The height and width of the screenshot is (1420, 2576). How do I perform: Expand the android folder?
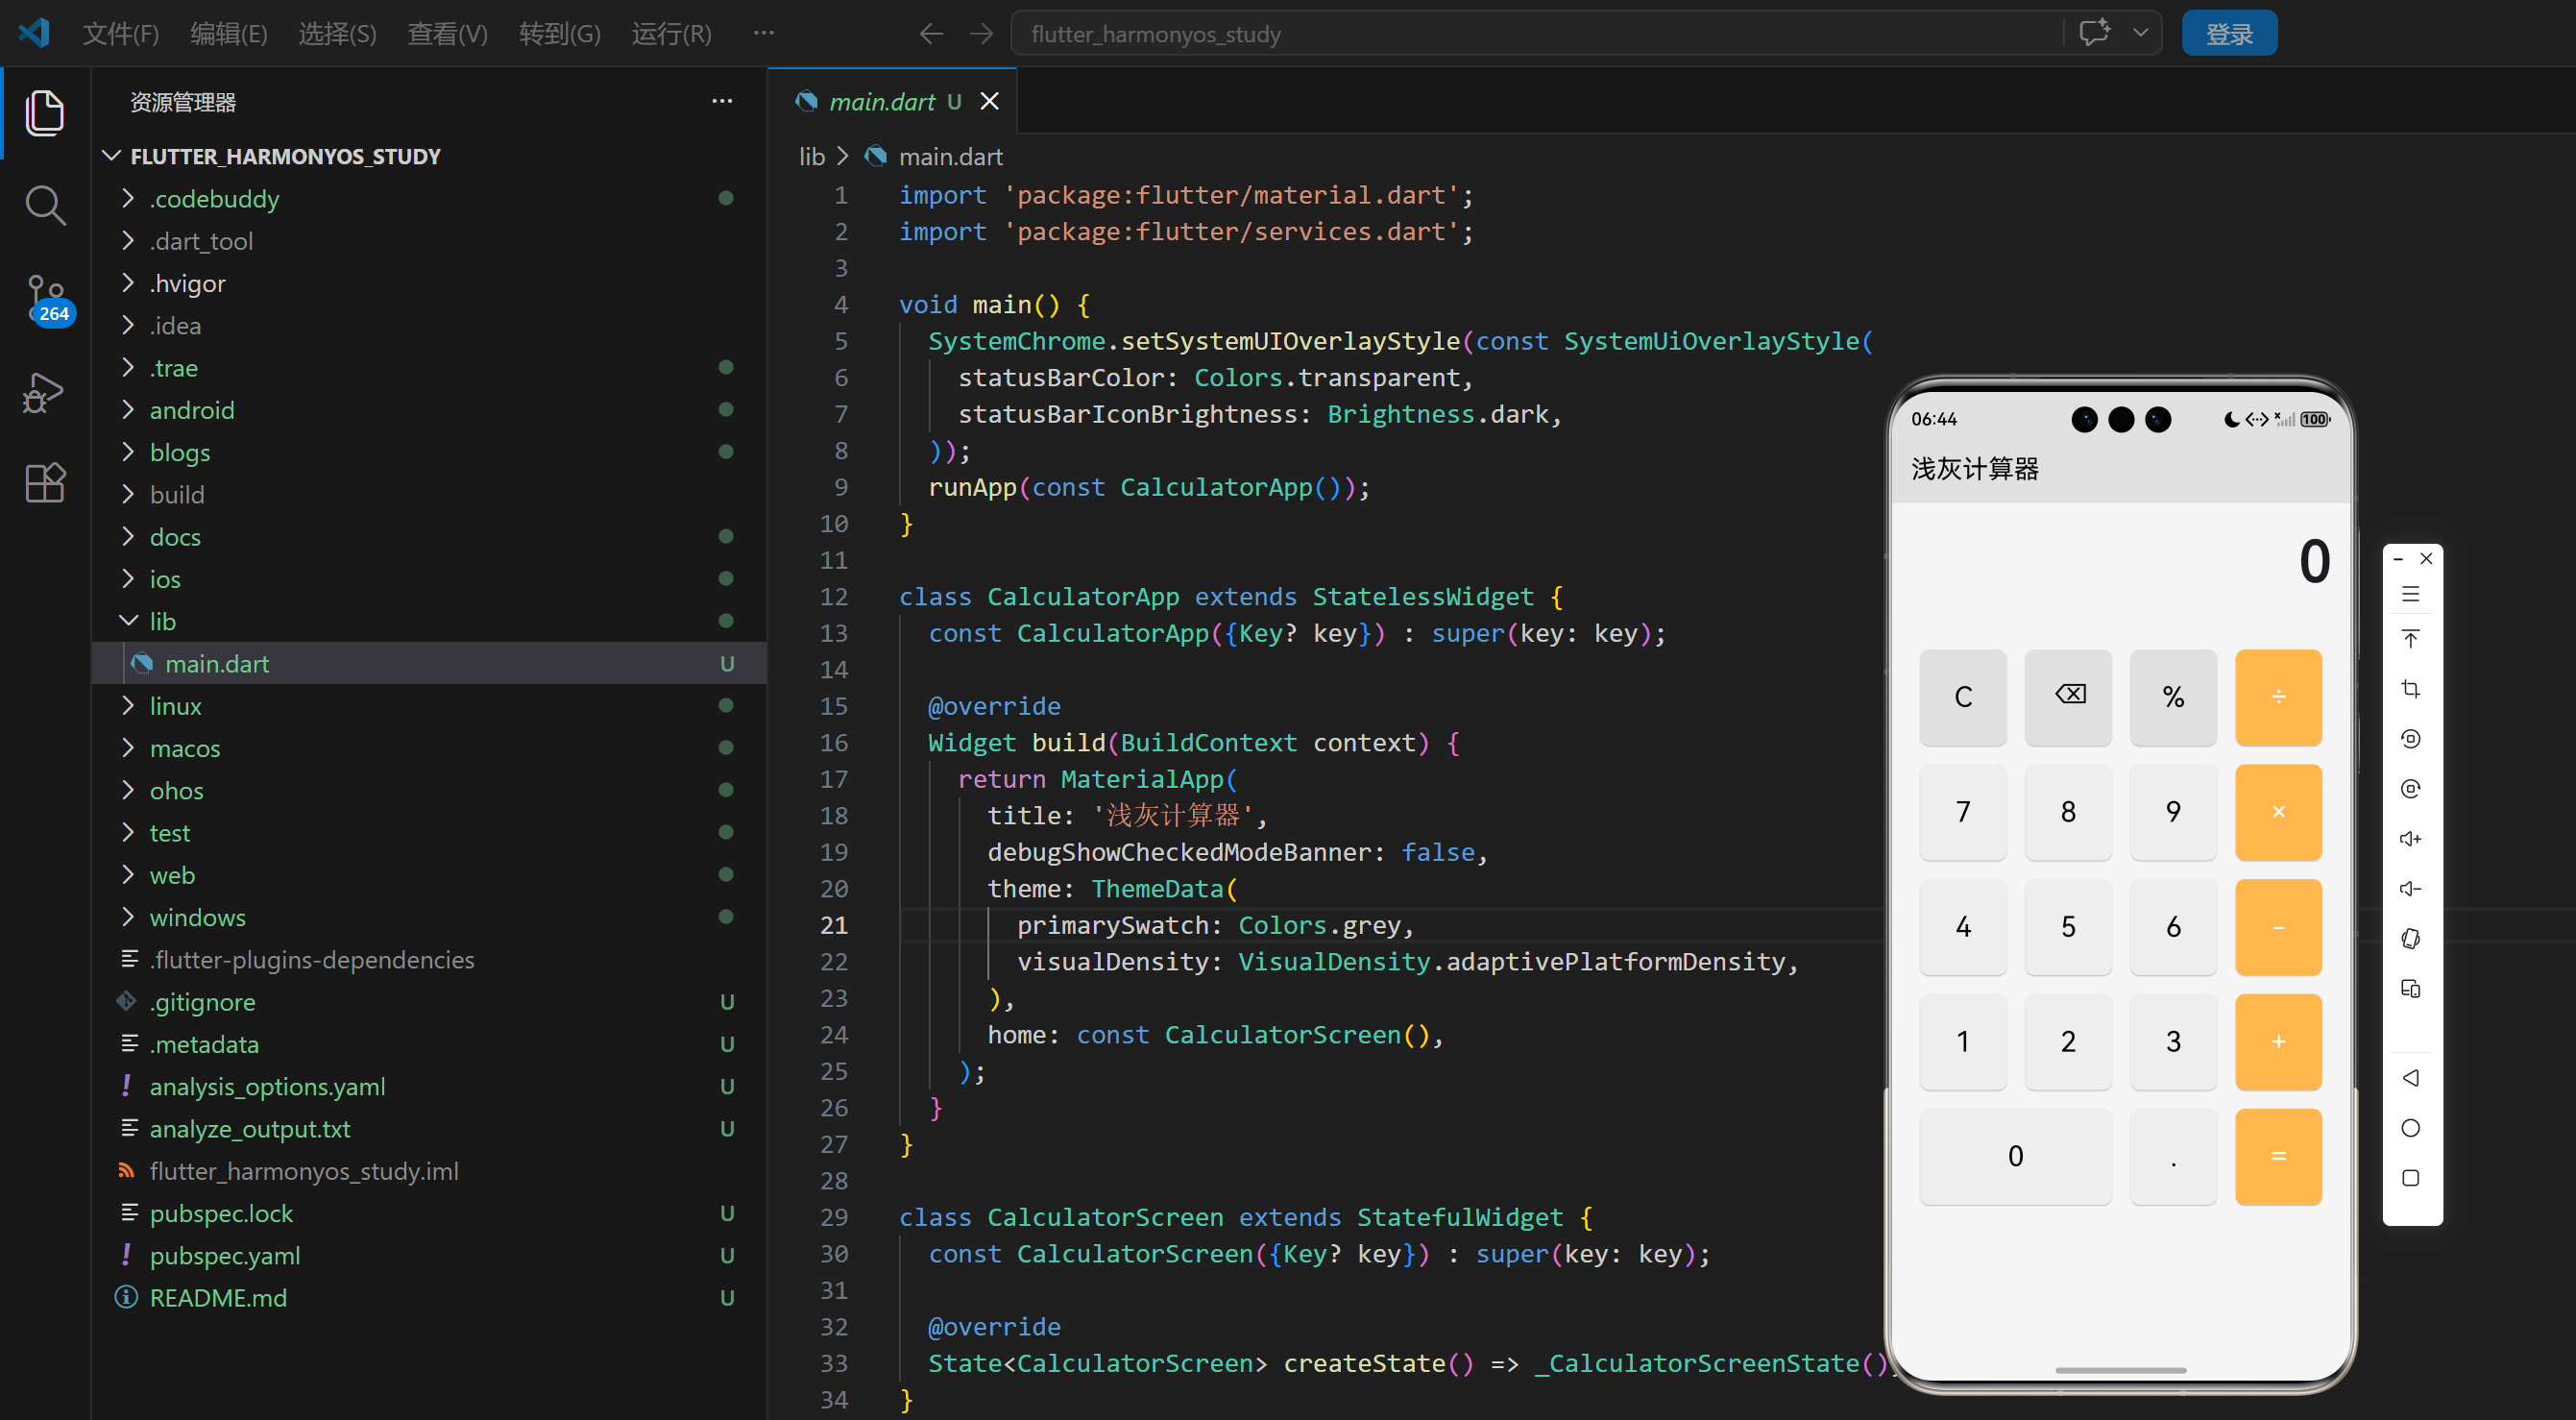(x=192, y=410)
